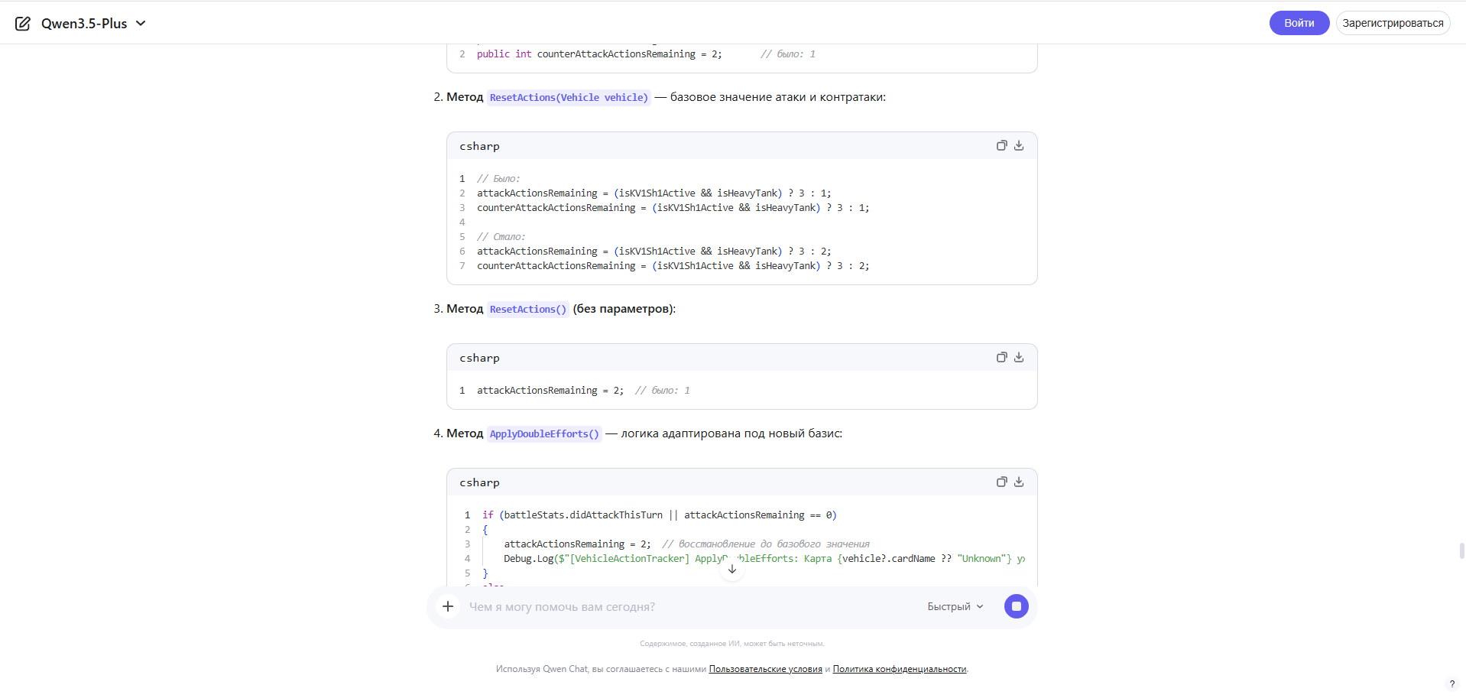The image size is (1466, 698).
Task: Click the Войти login button
Action: tap(1299, 23)
